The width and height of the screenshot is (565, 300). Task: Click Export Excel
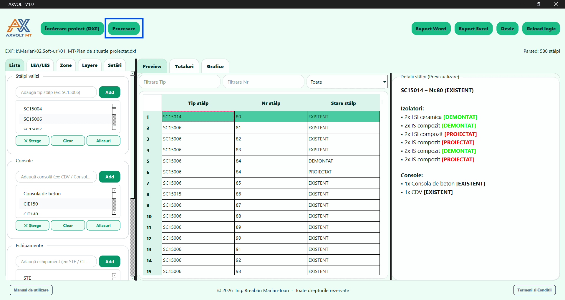coord(473,29)
